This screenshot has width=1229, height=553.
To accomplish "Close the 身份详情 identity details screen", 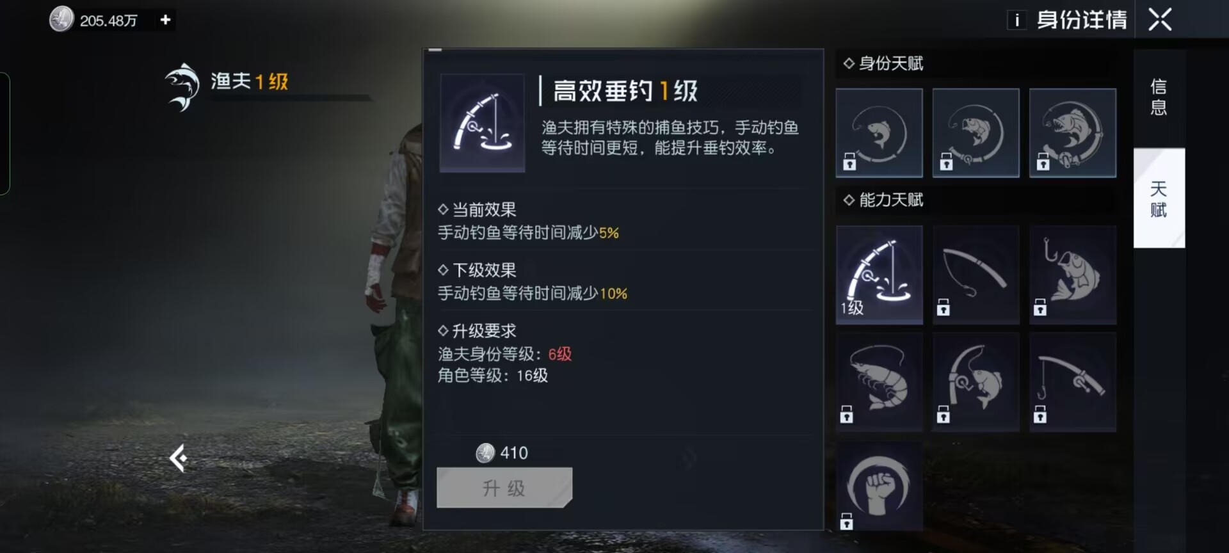I will click(1160, 20).
